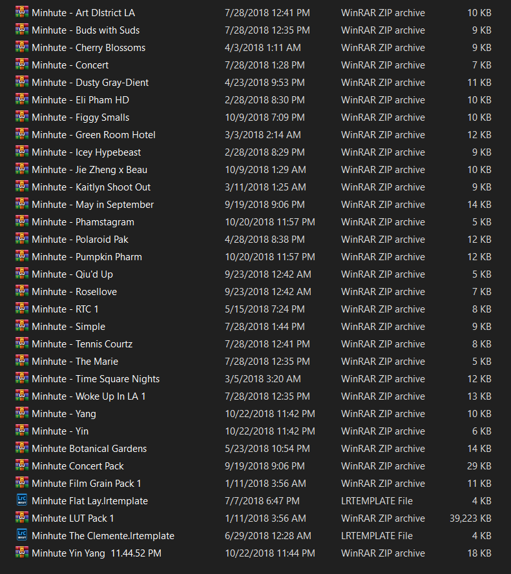The height and width of the screenshot is (574, 511).
Task: Select the date 5/23/2018 10:54 PM
Action: click(267, 449)
